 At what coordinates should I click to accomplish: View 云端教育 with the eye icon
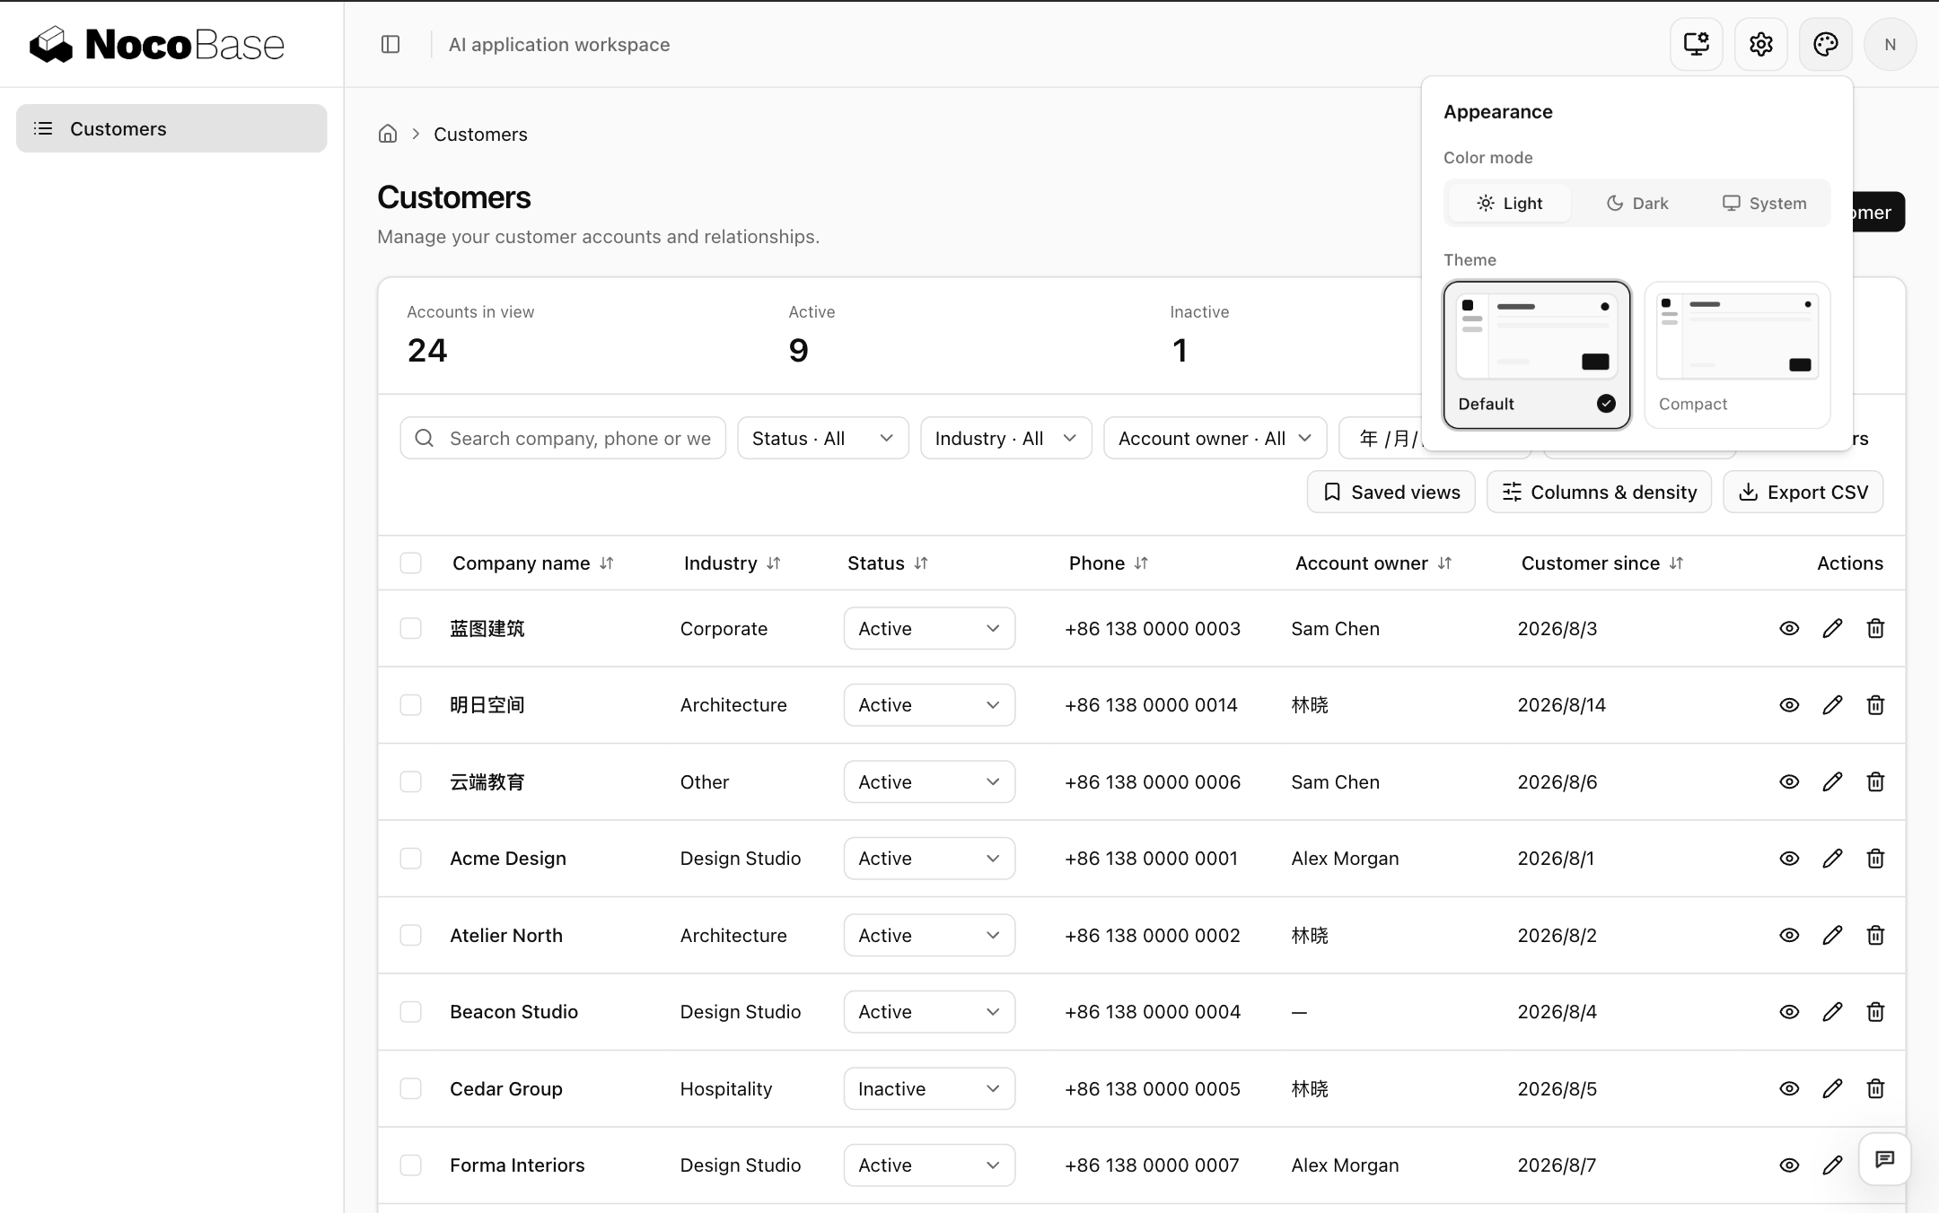tap(1789, 781)
